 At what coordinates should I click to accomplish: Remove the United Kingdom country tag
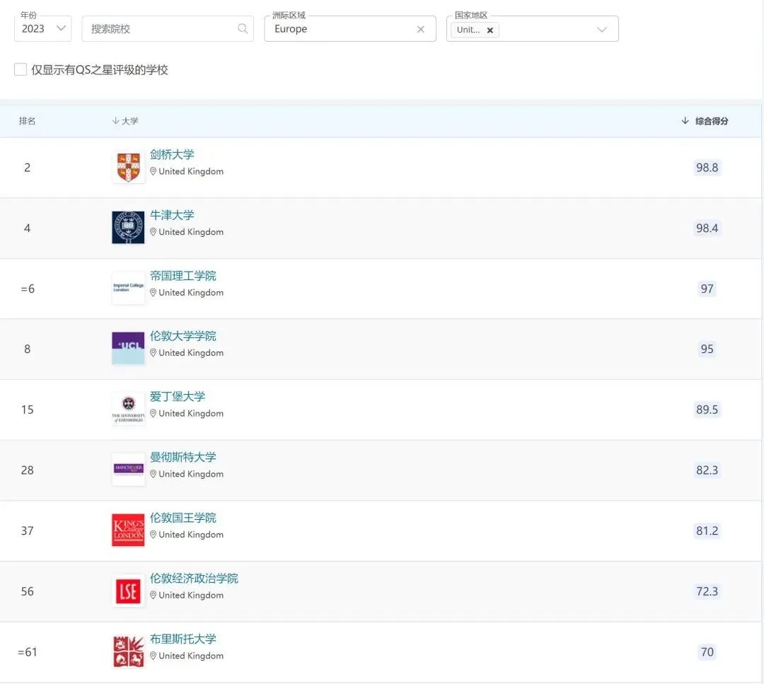490,30
